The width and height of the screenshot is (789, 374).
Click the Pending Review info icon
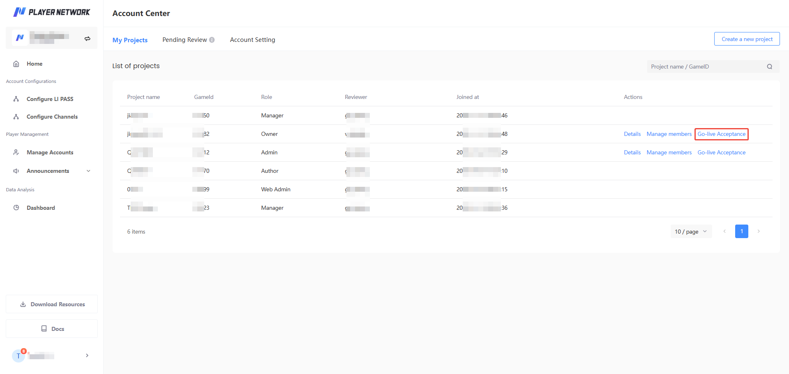[x=212, y=40]
